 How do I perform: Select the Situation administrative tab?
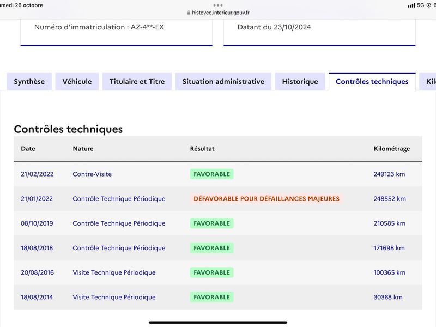pyautogui.click(x=223, y=81)
